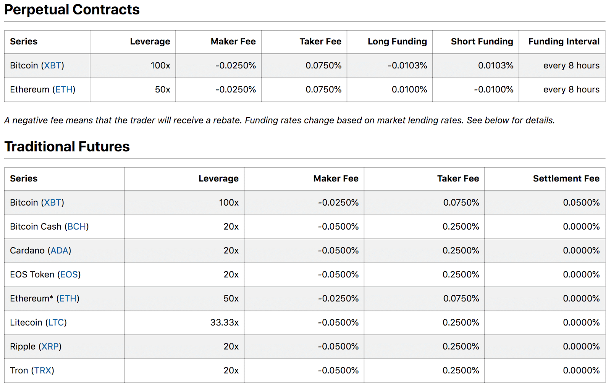Select Cardano maker fee -0.0500%
611x392 pixels.
[x=338, y=251]
